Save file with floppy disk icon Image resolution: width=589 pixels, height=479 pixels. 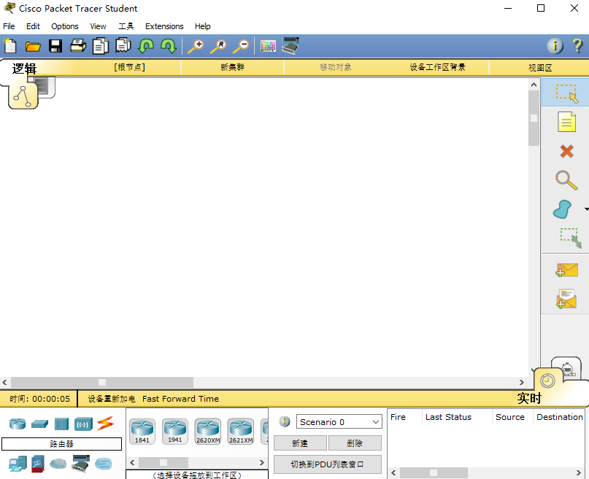55,46
